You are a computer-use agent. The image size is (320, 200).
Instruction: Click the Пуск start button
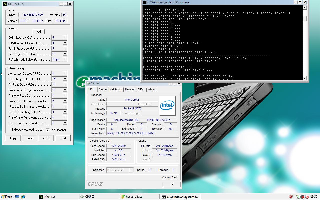pos(6,197)
